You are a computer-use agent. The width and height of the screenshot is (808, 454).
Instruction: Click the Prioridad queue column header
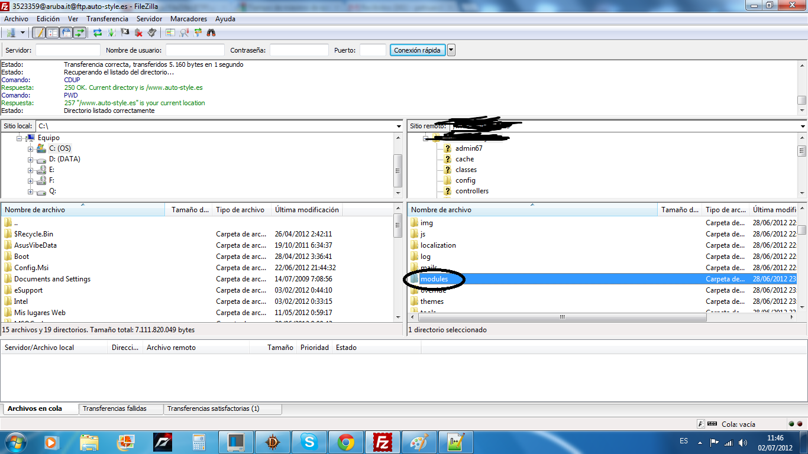pos(315,348)
